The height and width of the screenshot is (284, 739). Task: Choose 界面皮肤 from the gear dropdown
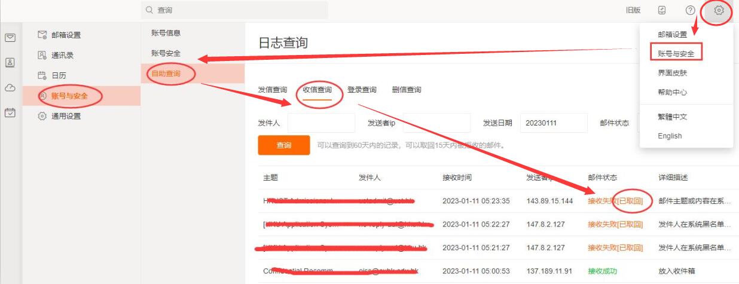point(673,73)
